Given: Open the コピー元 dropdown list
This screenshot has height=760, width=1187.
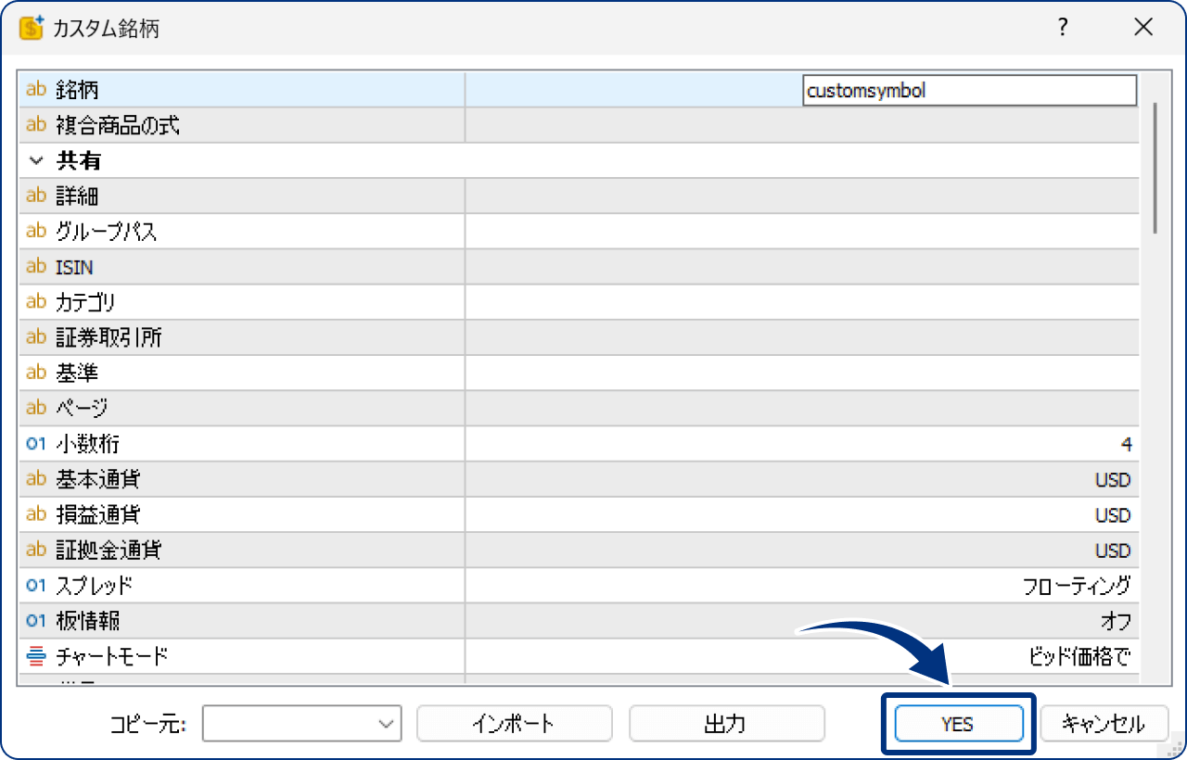Looking at the screenshot, I should (301, 724).
